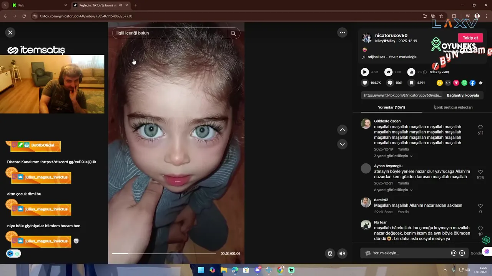Open the nicatorucov60 username link
The height and width of the screenshot is (276, 492).
pos(391,35)
